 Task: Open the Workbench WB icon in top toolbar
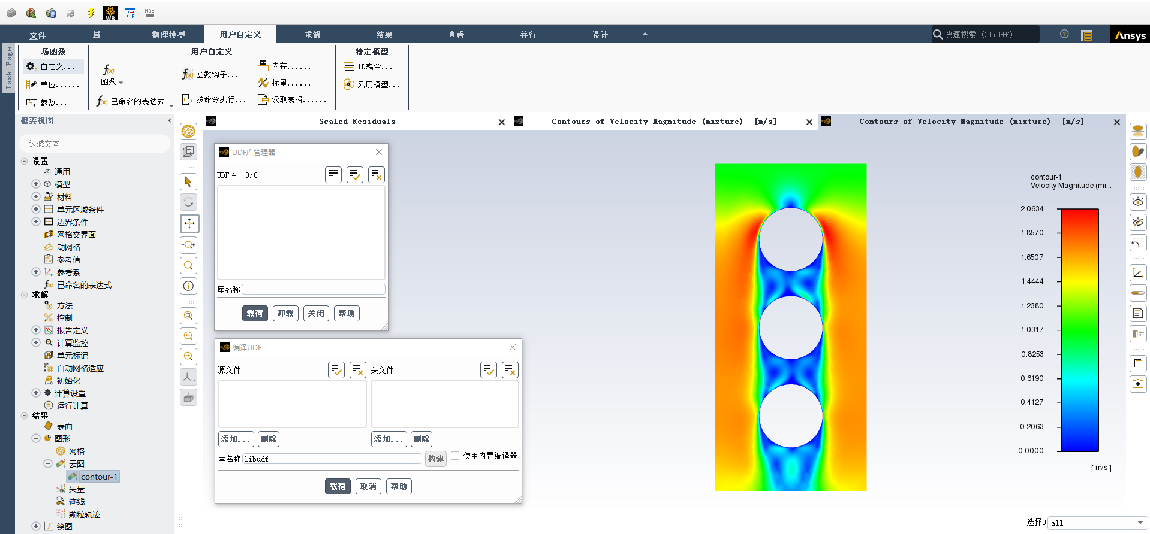point(110,13)
